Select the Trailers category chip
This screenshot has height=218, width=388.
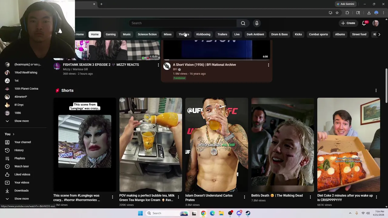(x=222, y=34)
